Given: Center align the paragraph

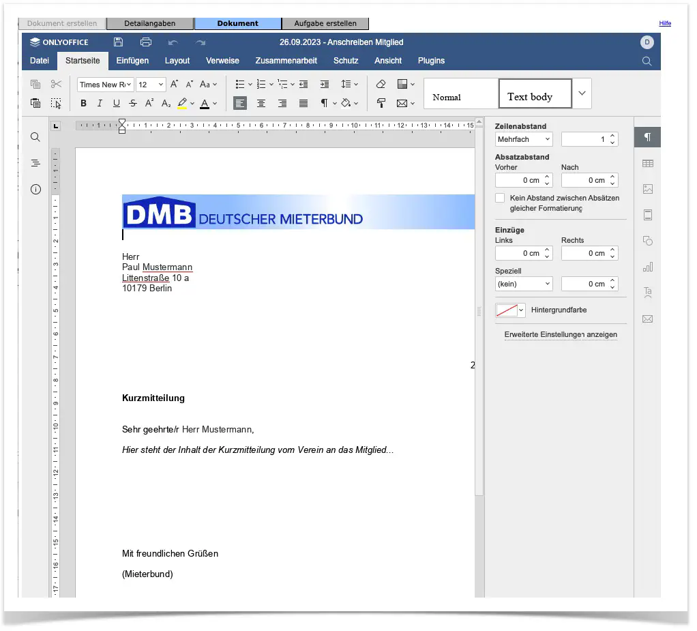Looking at the screenshot, I should click(x=261, y=104).
